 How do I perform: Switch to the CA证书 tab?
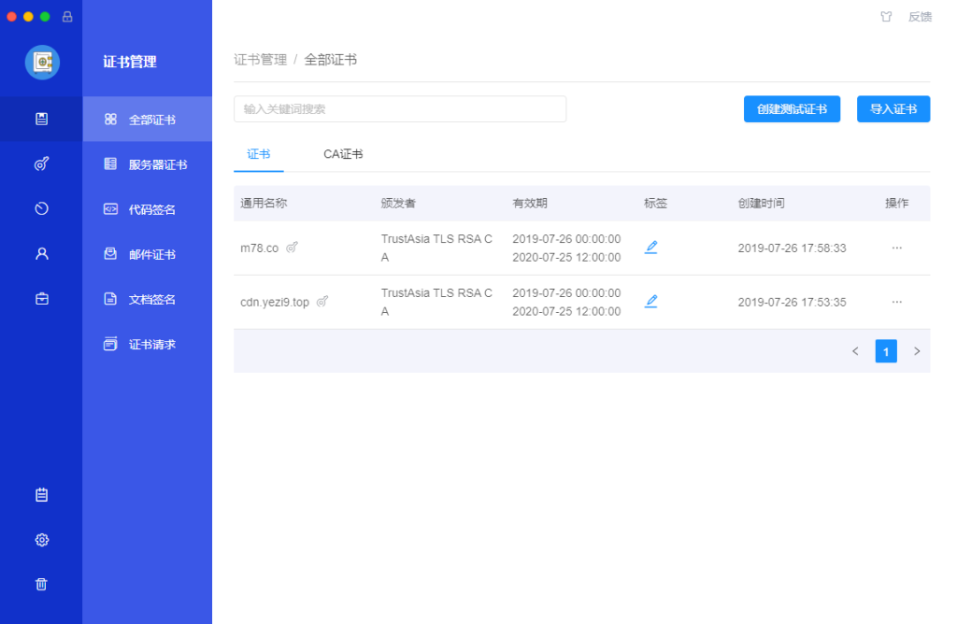point(343,154)
